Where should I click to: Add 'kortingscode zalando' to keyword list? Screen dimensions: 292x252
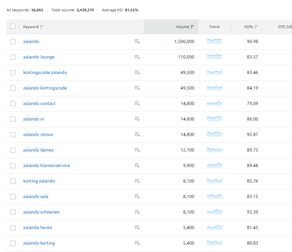[137, 72]
